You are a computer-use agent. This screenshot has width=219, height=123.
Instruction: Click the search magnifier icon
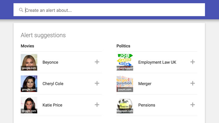(21, 10)
